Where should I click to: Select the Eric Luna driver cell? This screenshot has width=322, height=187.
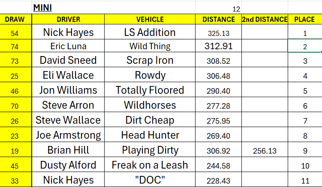[68, 46]
